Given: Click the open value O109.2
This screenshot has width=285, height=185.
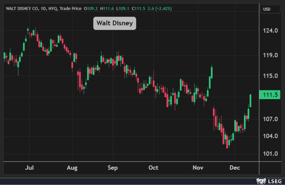Looking at the screenshot, I should tap(91, 8).
